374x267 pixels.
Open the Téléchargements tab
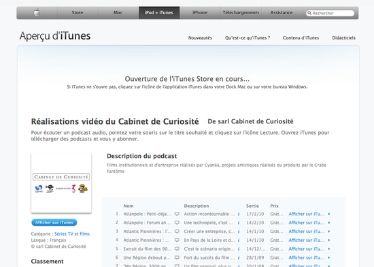pos(241,13)
